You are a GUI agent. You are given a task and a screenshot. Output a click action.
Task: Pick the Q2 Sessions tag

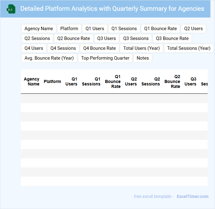point(37,38)
